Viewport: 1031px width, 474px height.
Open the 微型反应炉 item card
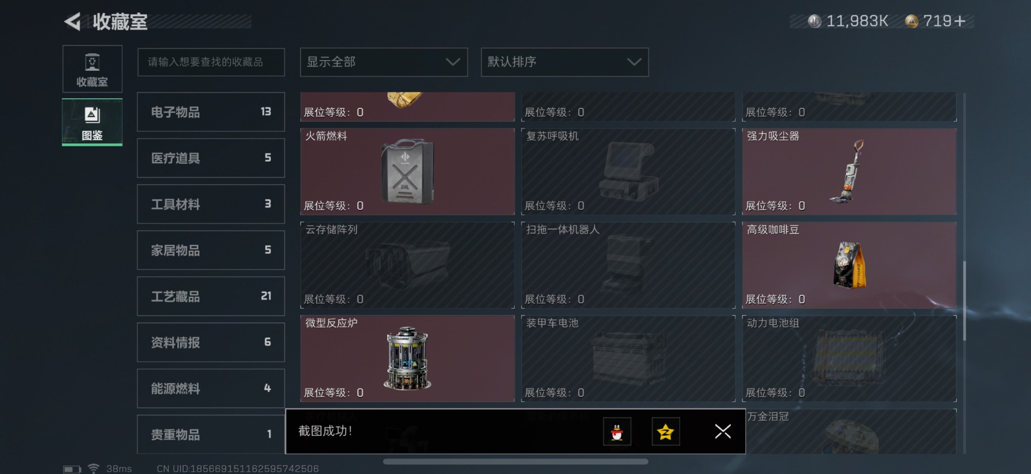coord(407,359)
